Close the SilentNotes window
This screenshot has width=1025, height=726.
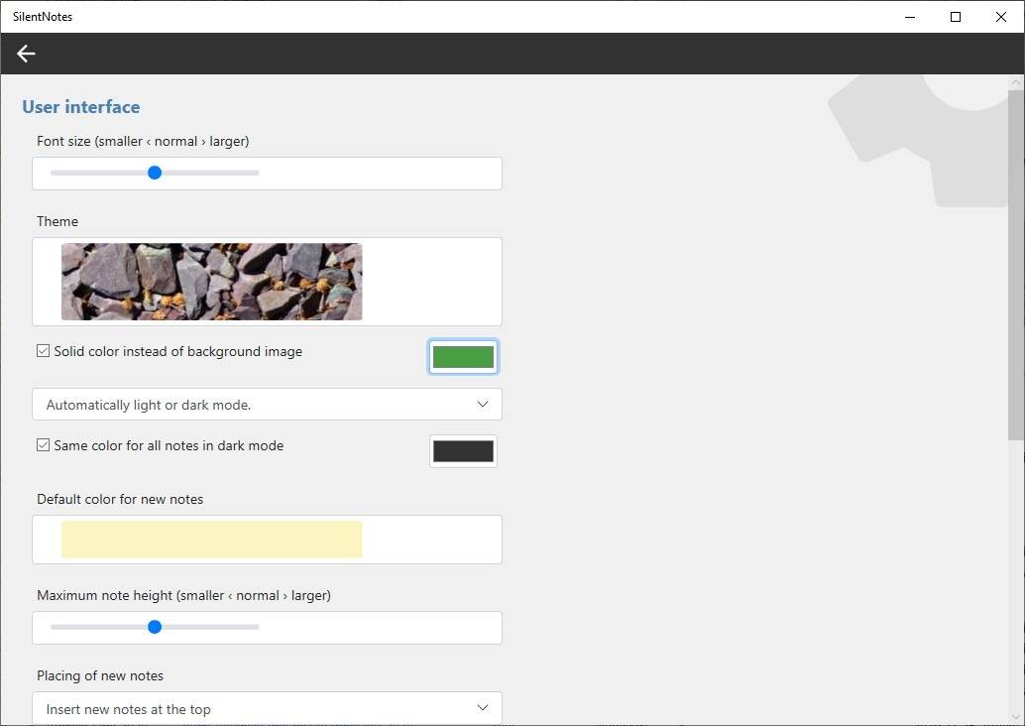[x=1001, y=17]
